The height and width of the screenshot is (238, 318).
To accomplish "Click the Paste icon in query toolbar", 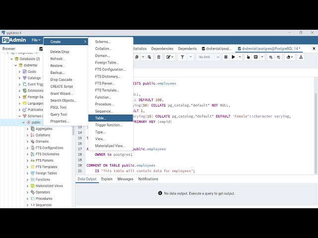I will (150, 57).
